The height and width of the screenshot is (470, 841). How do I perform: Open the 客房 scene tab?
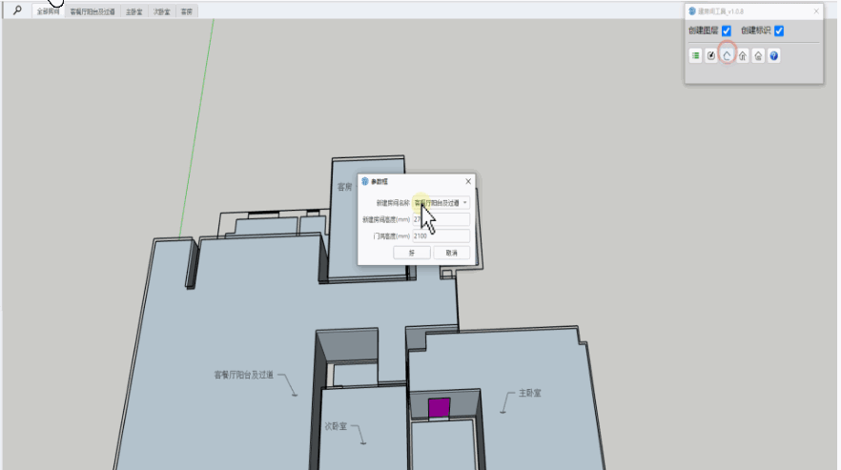(x=187, y=12)
